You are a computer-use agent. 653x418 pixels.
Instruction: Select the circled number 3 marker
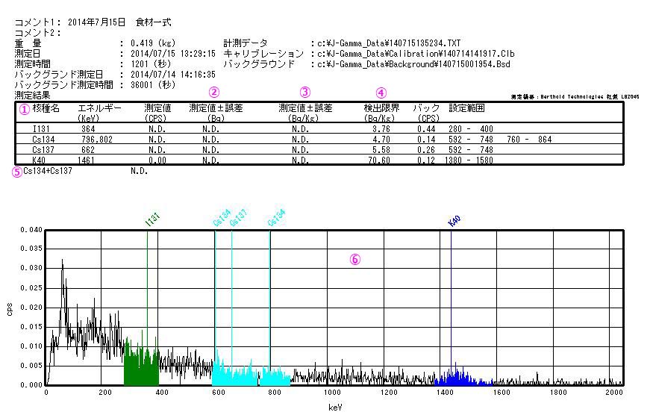click(304, 92)
